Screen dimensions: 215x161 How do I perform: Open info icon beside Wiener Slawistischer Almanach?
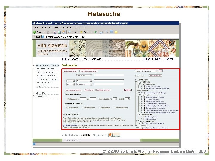[143, 123]
